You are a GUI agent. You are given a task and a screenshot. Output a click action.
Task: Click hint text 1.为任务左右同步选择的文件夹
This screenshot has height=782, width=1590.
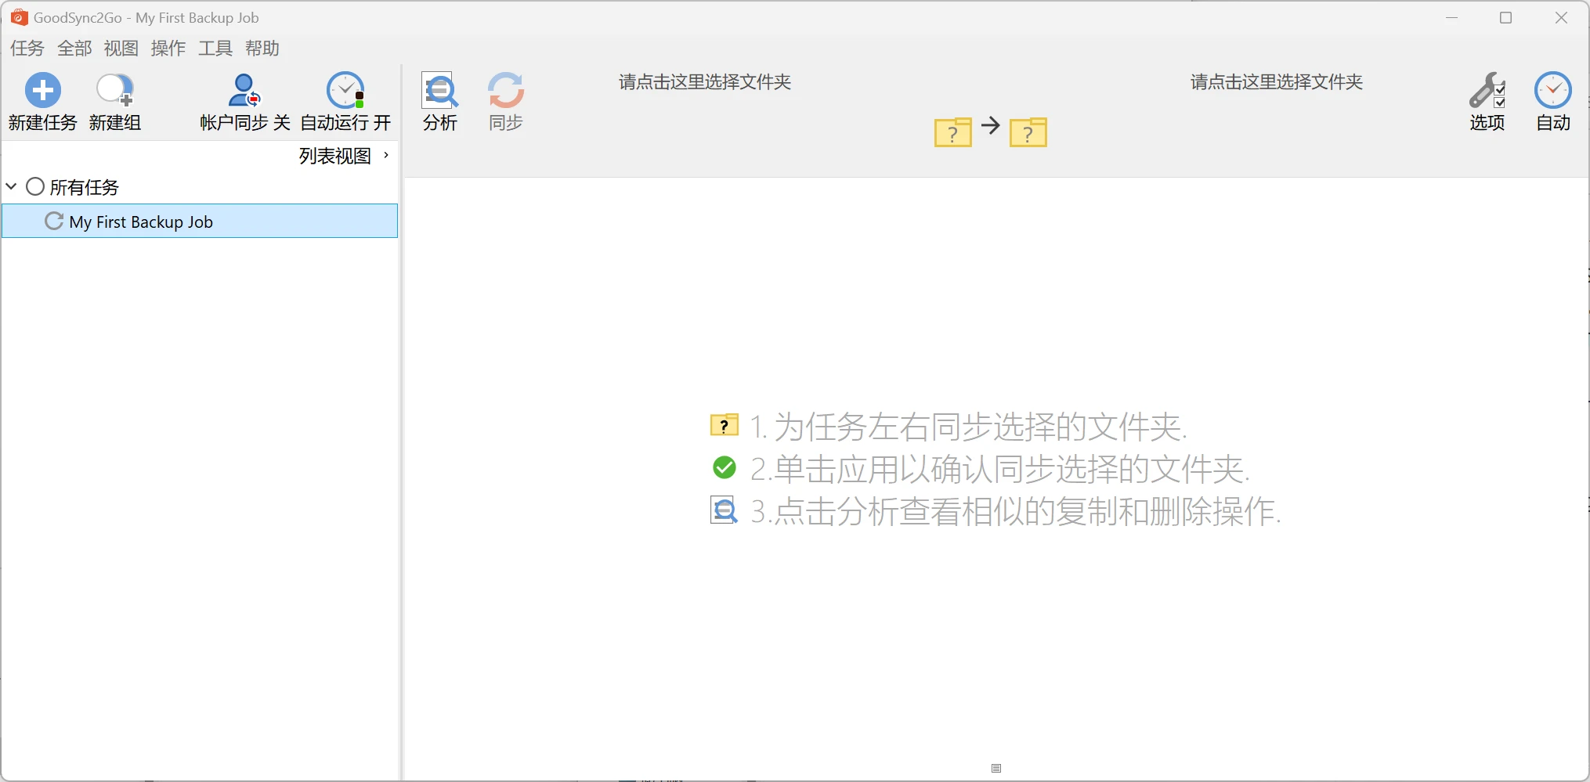point(969,427)
